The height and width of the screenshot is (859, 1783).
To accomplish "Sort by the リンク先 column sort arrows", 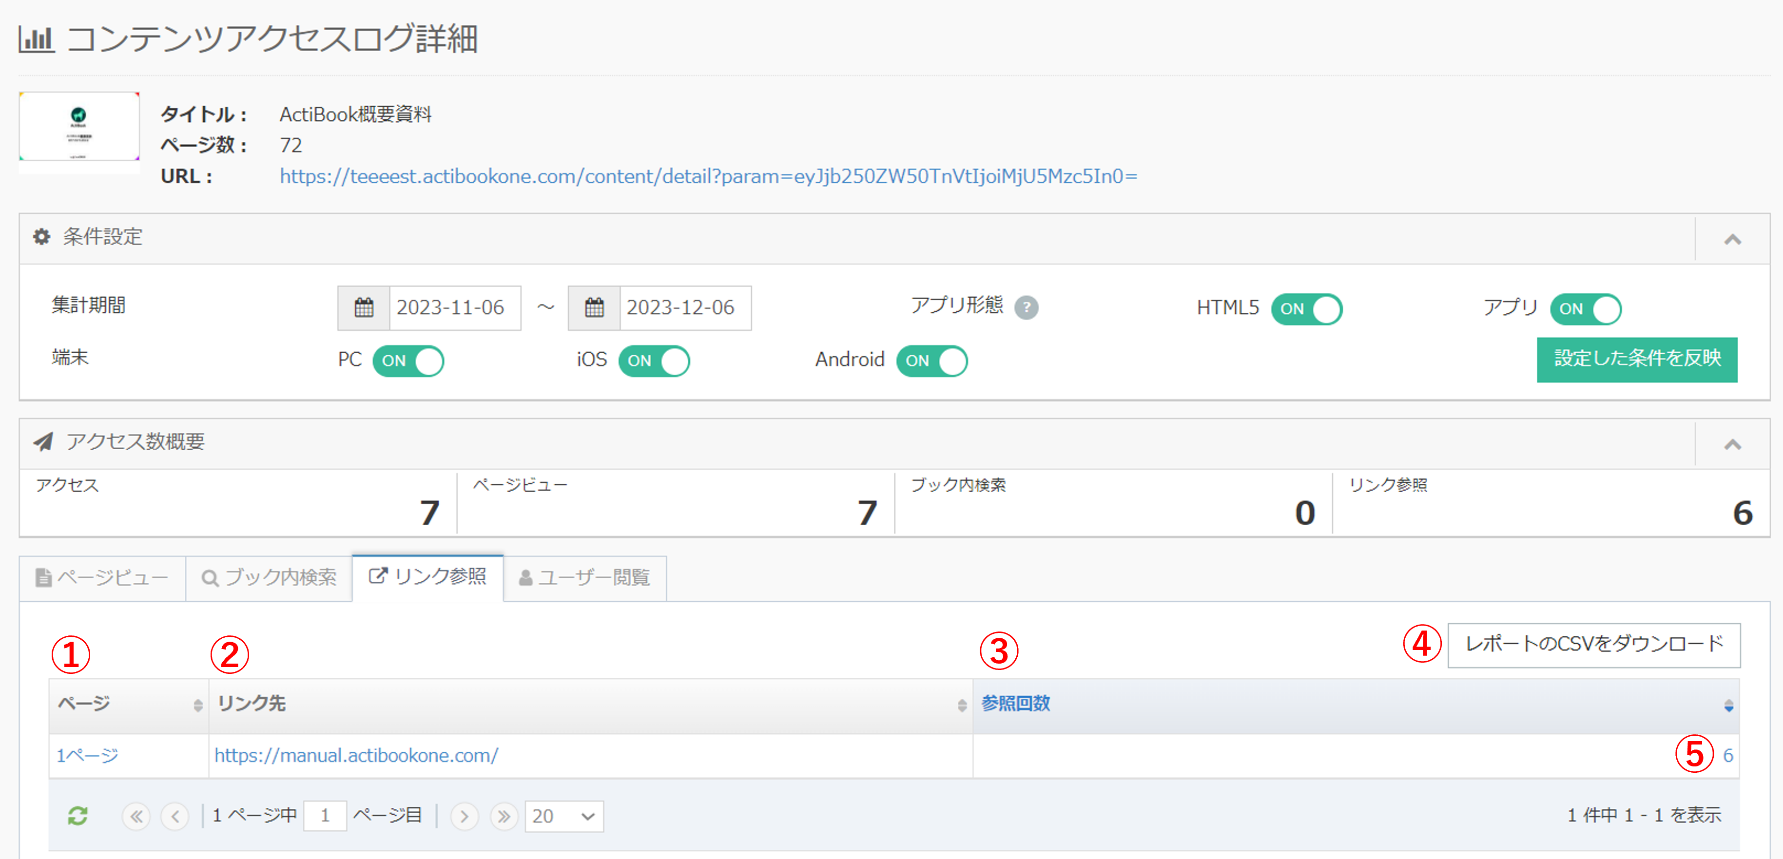I will pos(961,705).
